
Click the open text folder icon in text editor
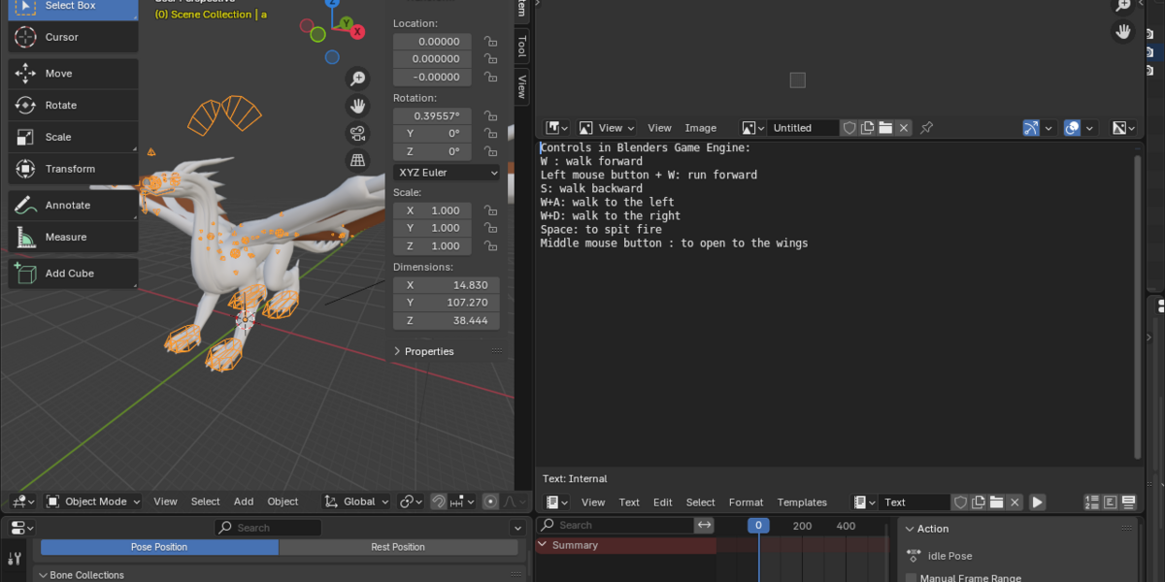pyautogui.click(x=997, y=502)
